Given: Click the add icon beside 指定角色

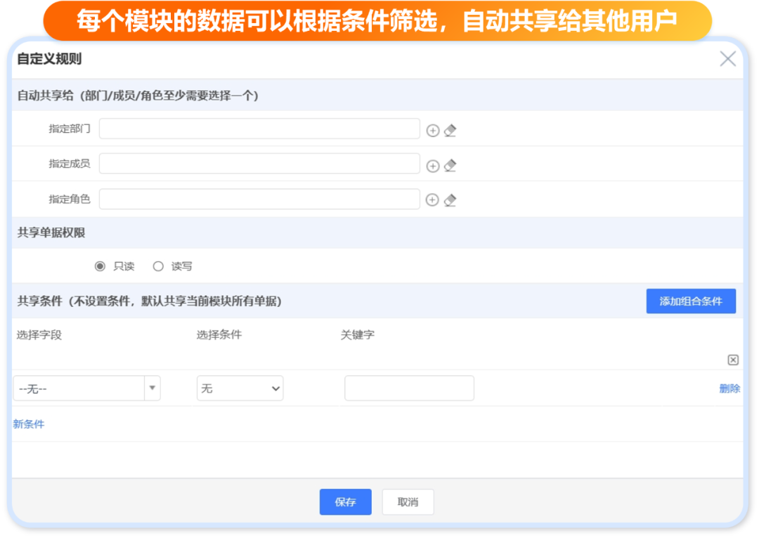Looking at the screenshot, I should (433, 200).
